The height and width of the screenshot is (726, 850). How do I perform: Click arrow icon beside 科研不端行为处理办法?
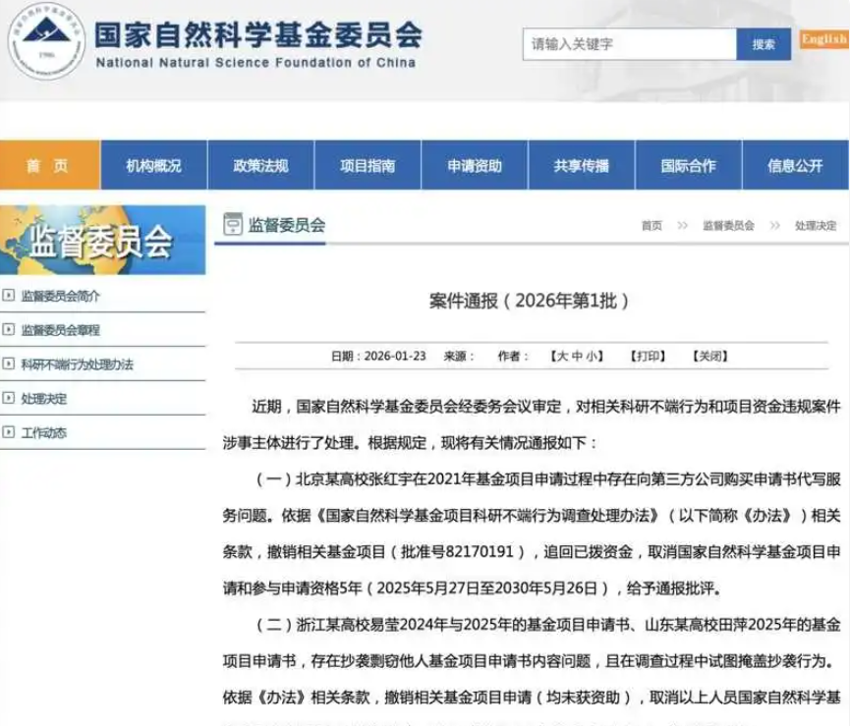(8, 363)
